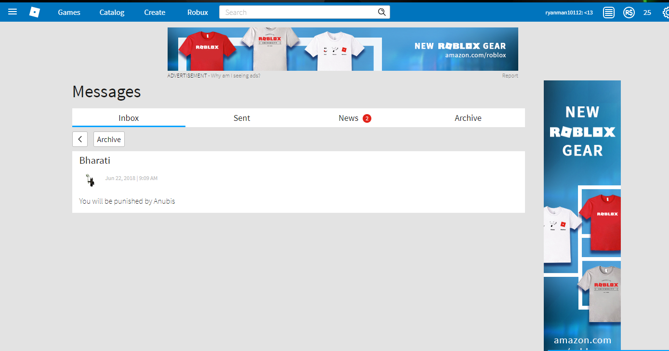Click the Robux balance 25
The width and height of the screenshot is (669, 351).
pos(647,13)
